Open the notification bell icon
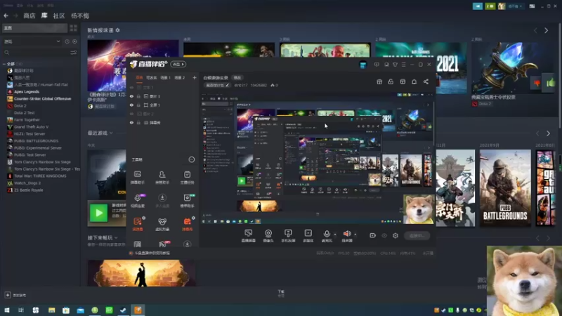This screenshot has height=316, width=562. pyautogui.click(x=414, y=81)
